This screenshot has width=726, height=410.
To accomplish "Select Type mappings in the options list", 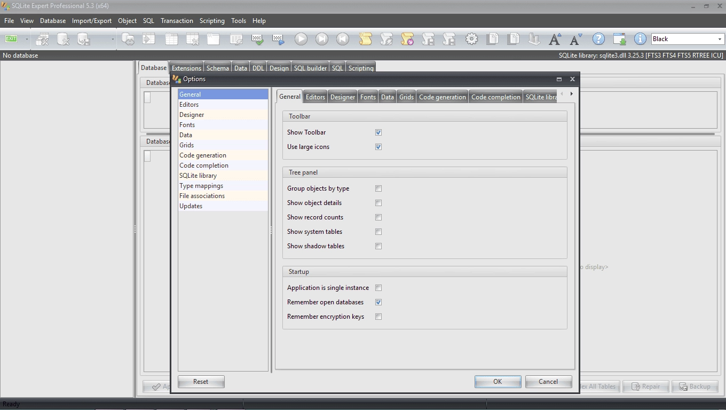I will pos(223,186).
